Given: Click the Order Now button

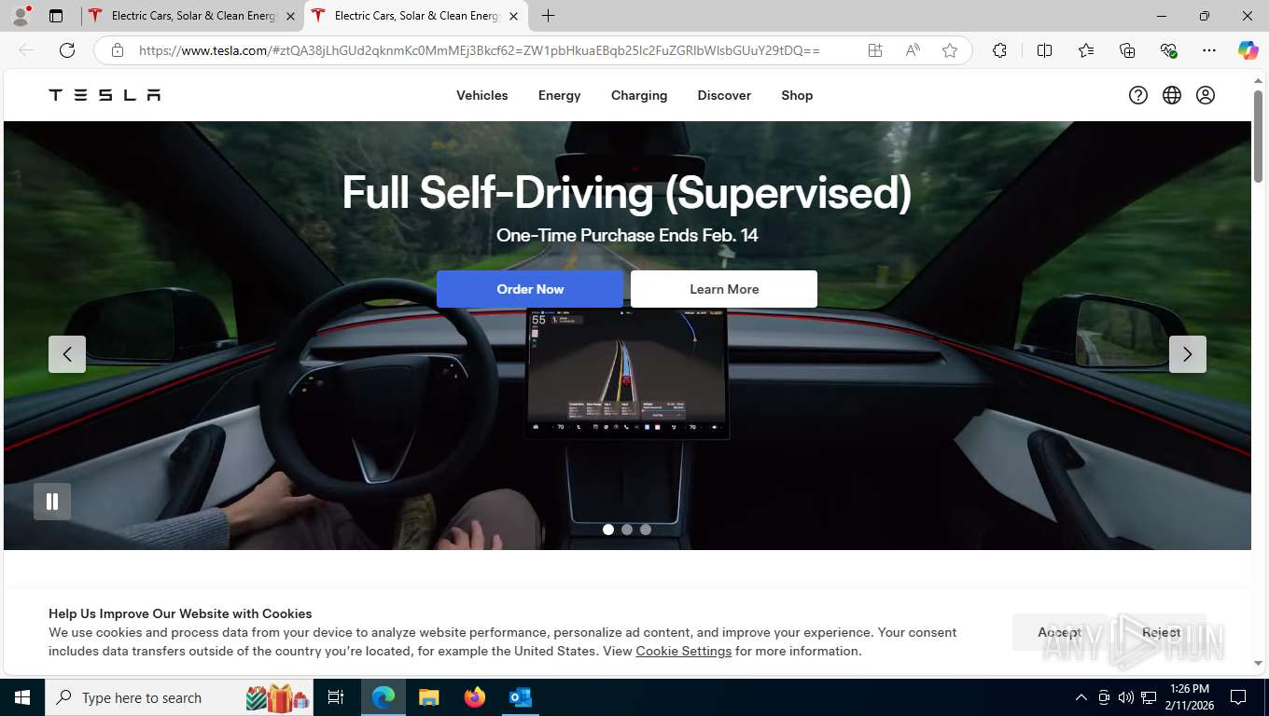Looking at the screenshot, I should point(530,289).
